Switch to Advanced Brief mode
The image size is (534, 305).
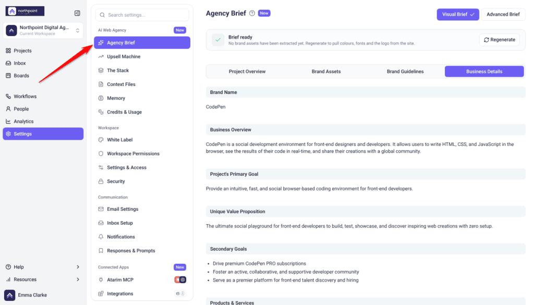click(x=503, y=14)
